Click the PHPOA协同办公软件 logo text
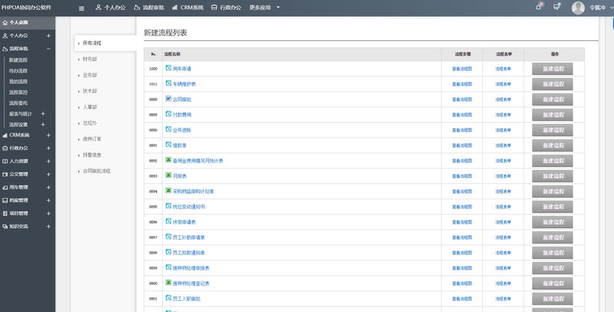The image size is (614, 312). [26, 7]
